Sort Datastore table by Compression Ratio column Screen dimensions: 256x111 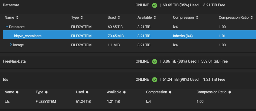(236, 18)
